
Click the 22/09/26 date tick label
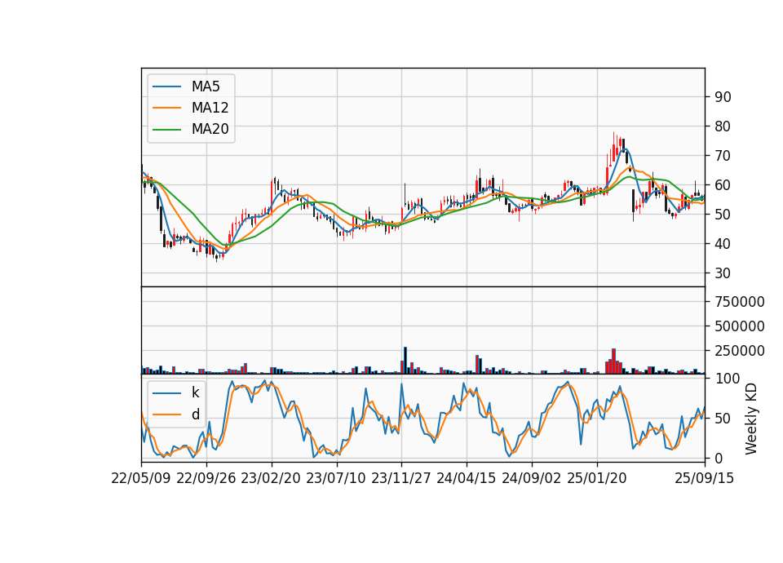[206, 479]
